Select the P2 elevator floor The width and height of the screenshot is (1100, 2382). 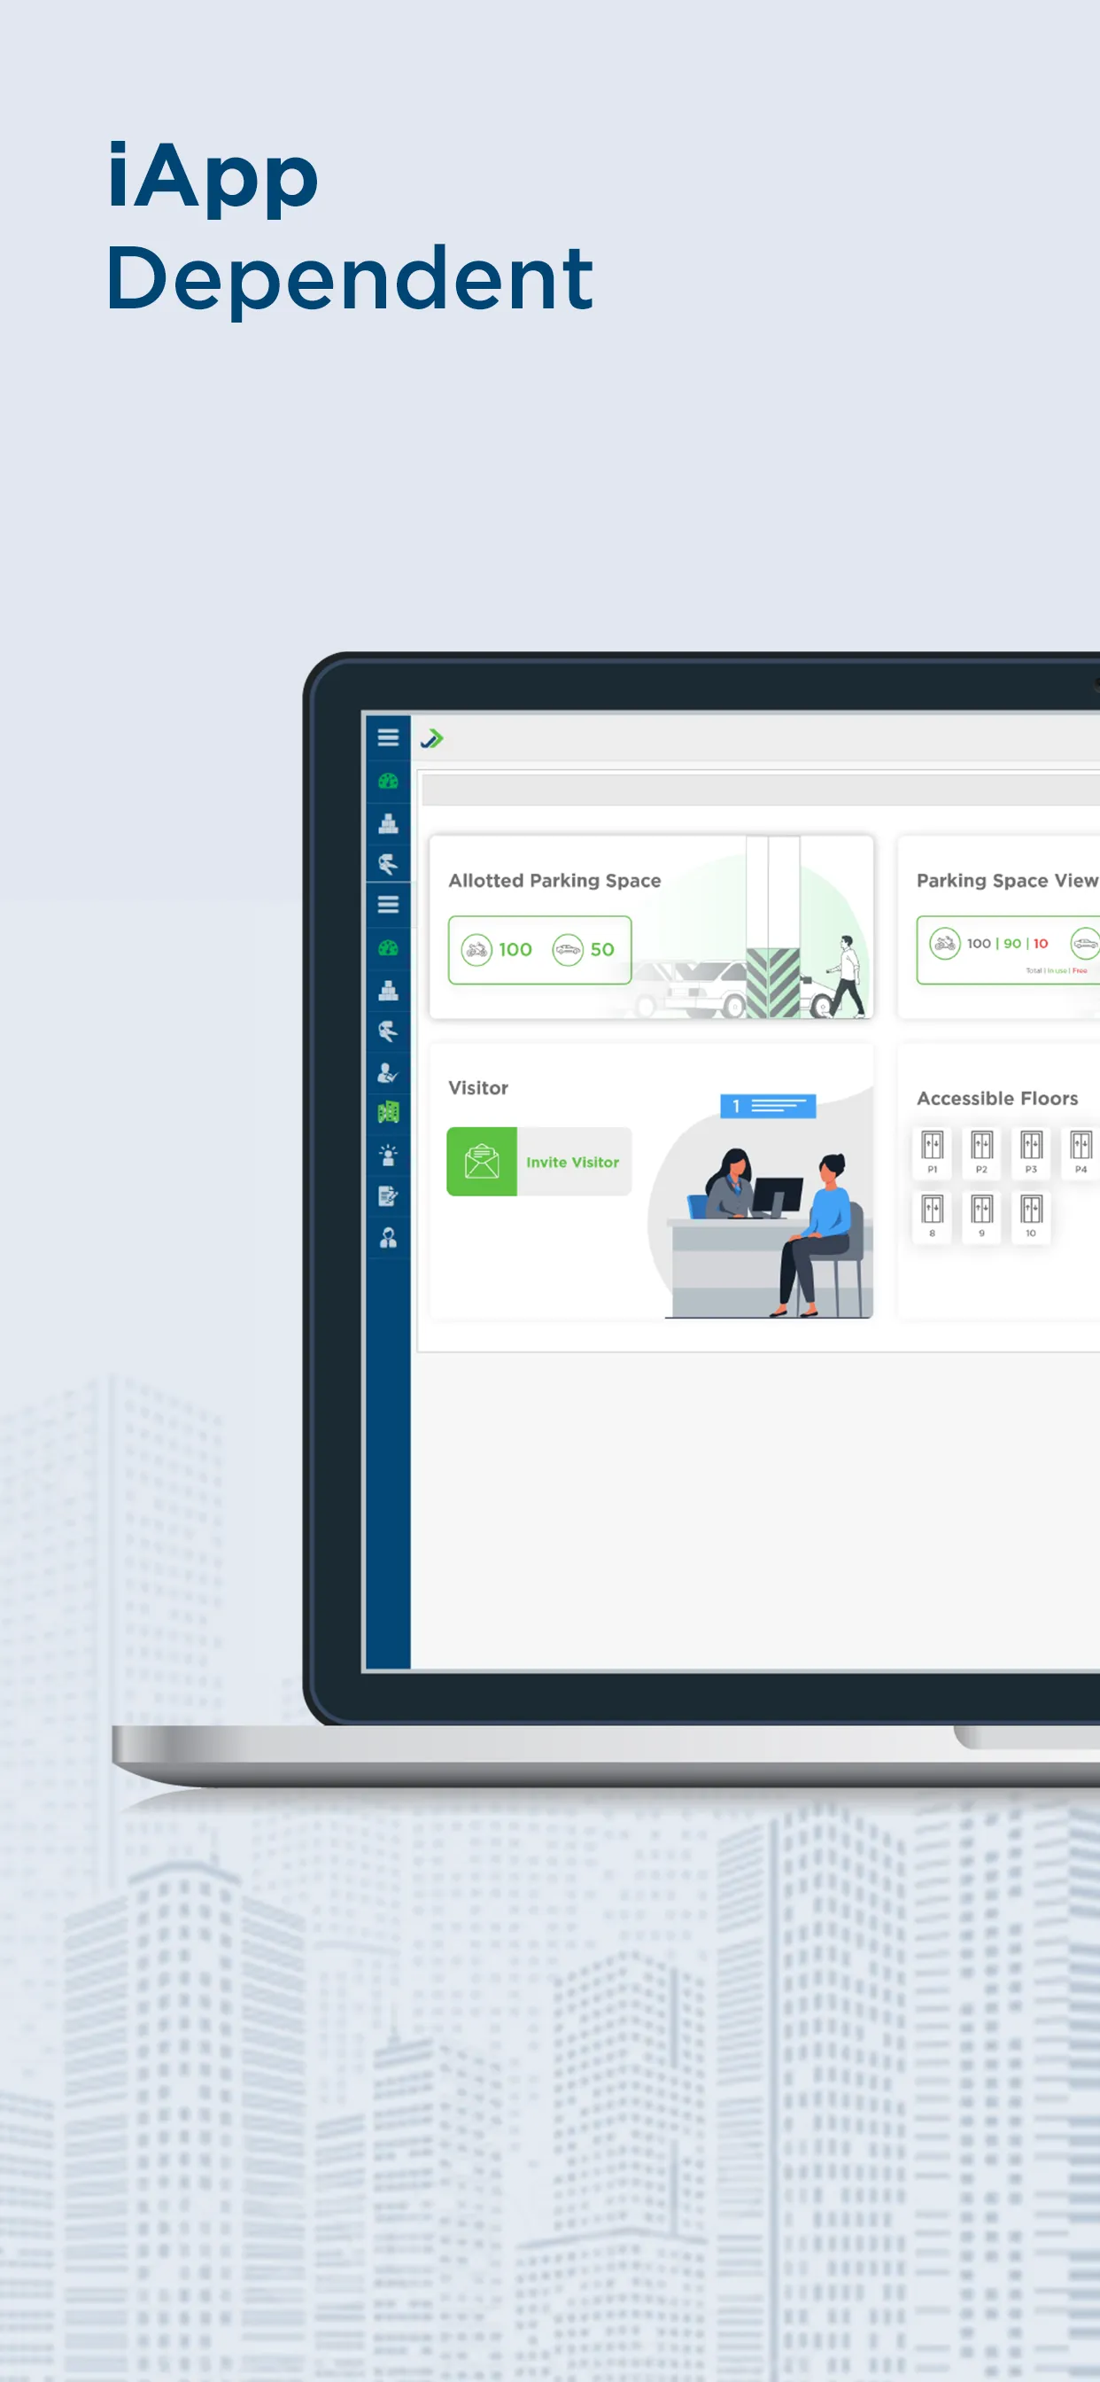[981, 1152]
